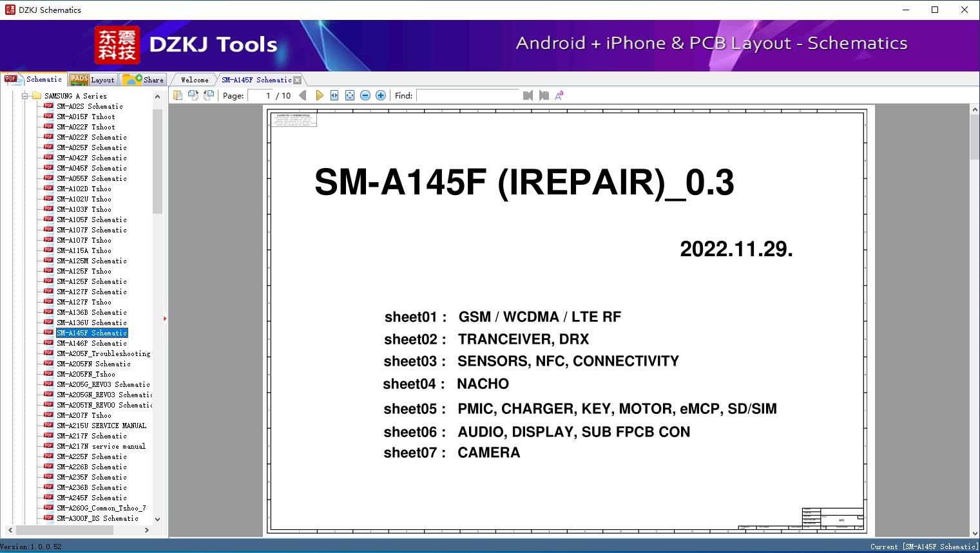This screenshot has width=980, height=553.
Task: Click the page number input box
Action: (x=260, y=95)
